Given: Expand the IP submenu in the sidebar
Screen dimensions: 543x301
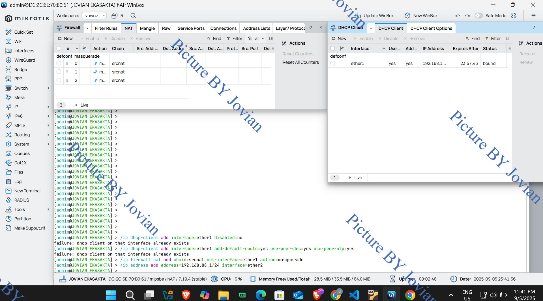Looking at the screenshot, I should (48, 107).
